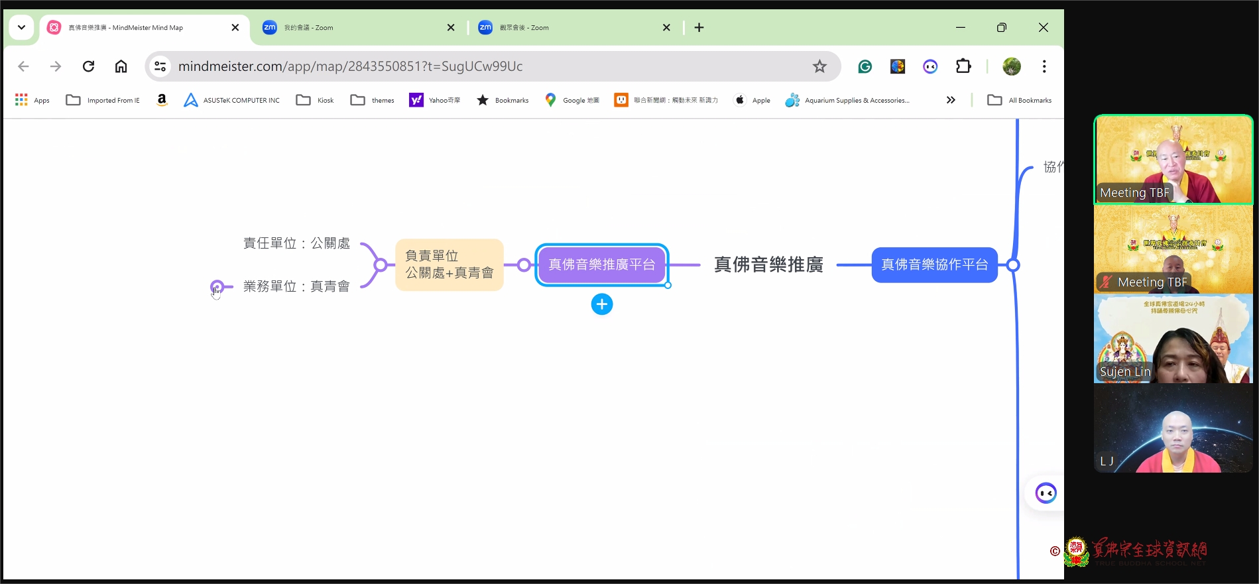Collapse the 真佛音樂推廣平台 branch circle
Screen dimensions: 1259x584
524,265
